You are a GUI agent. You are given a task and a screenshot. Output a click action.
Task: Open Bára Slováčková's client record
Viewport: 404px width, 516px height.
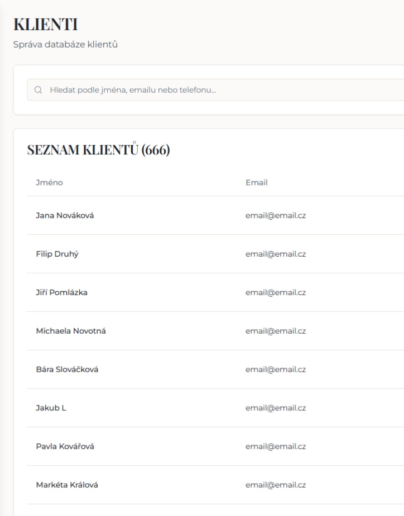pos(67,370)
